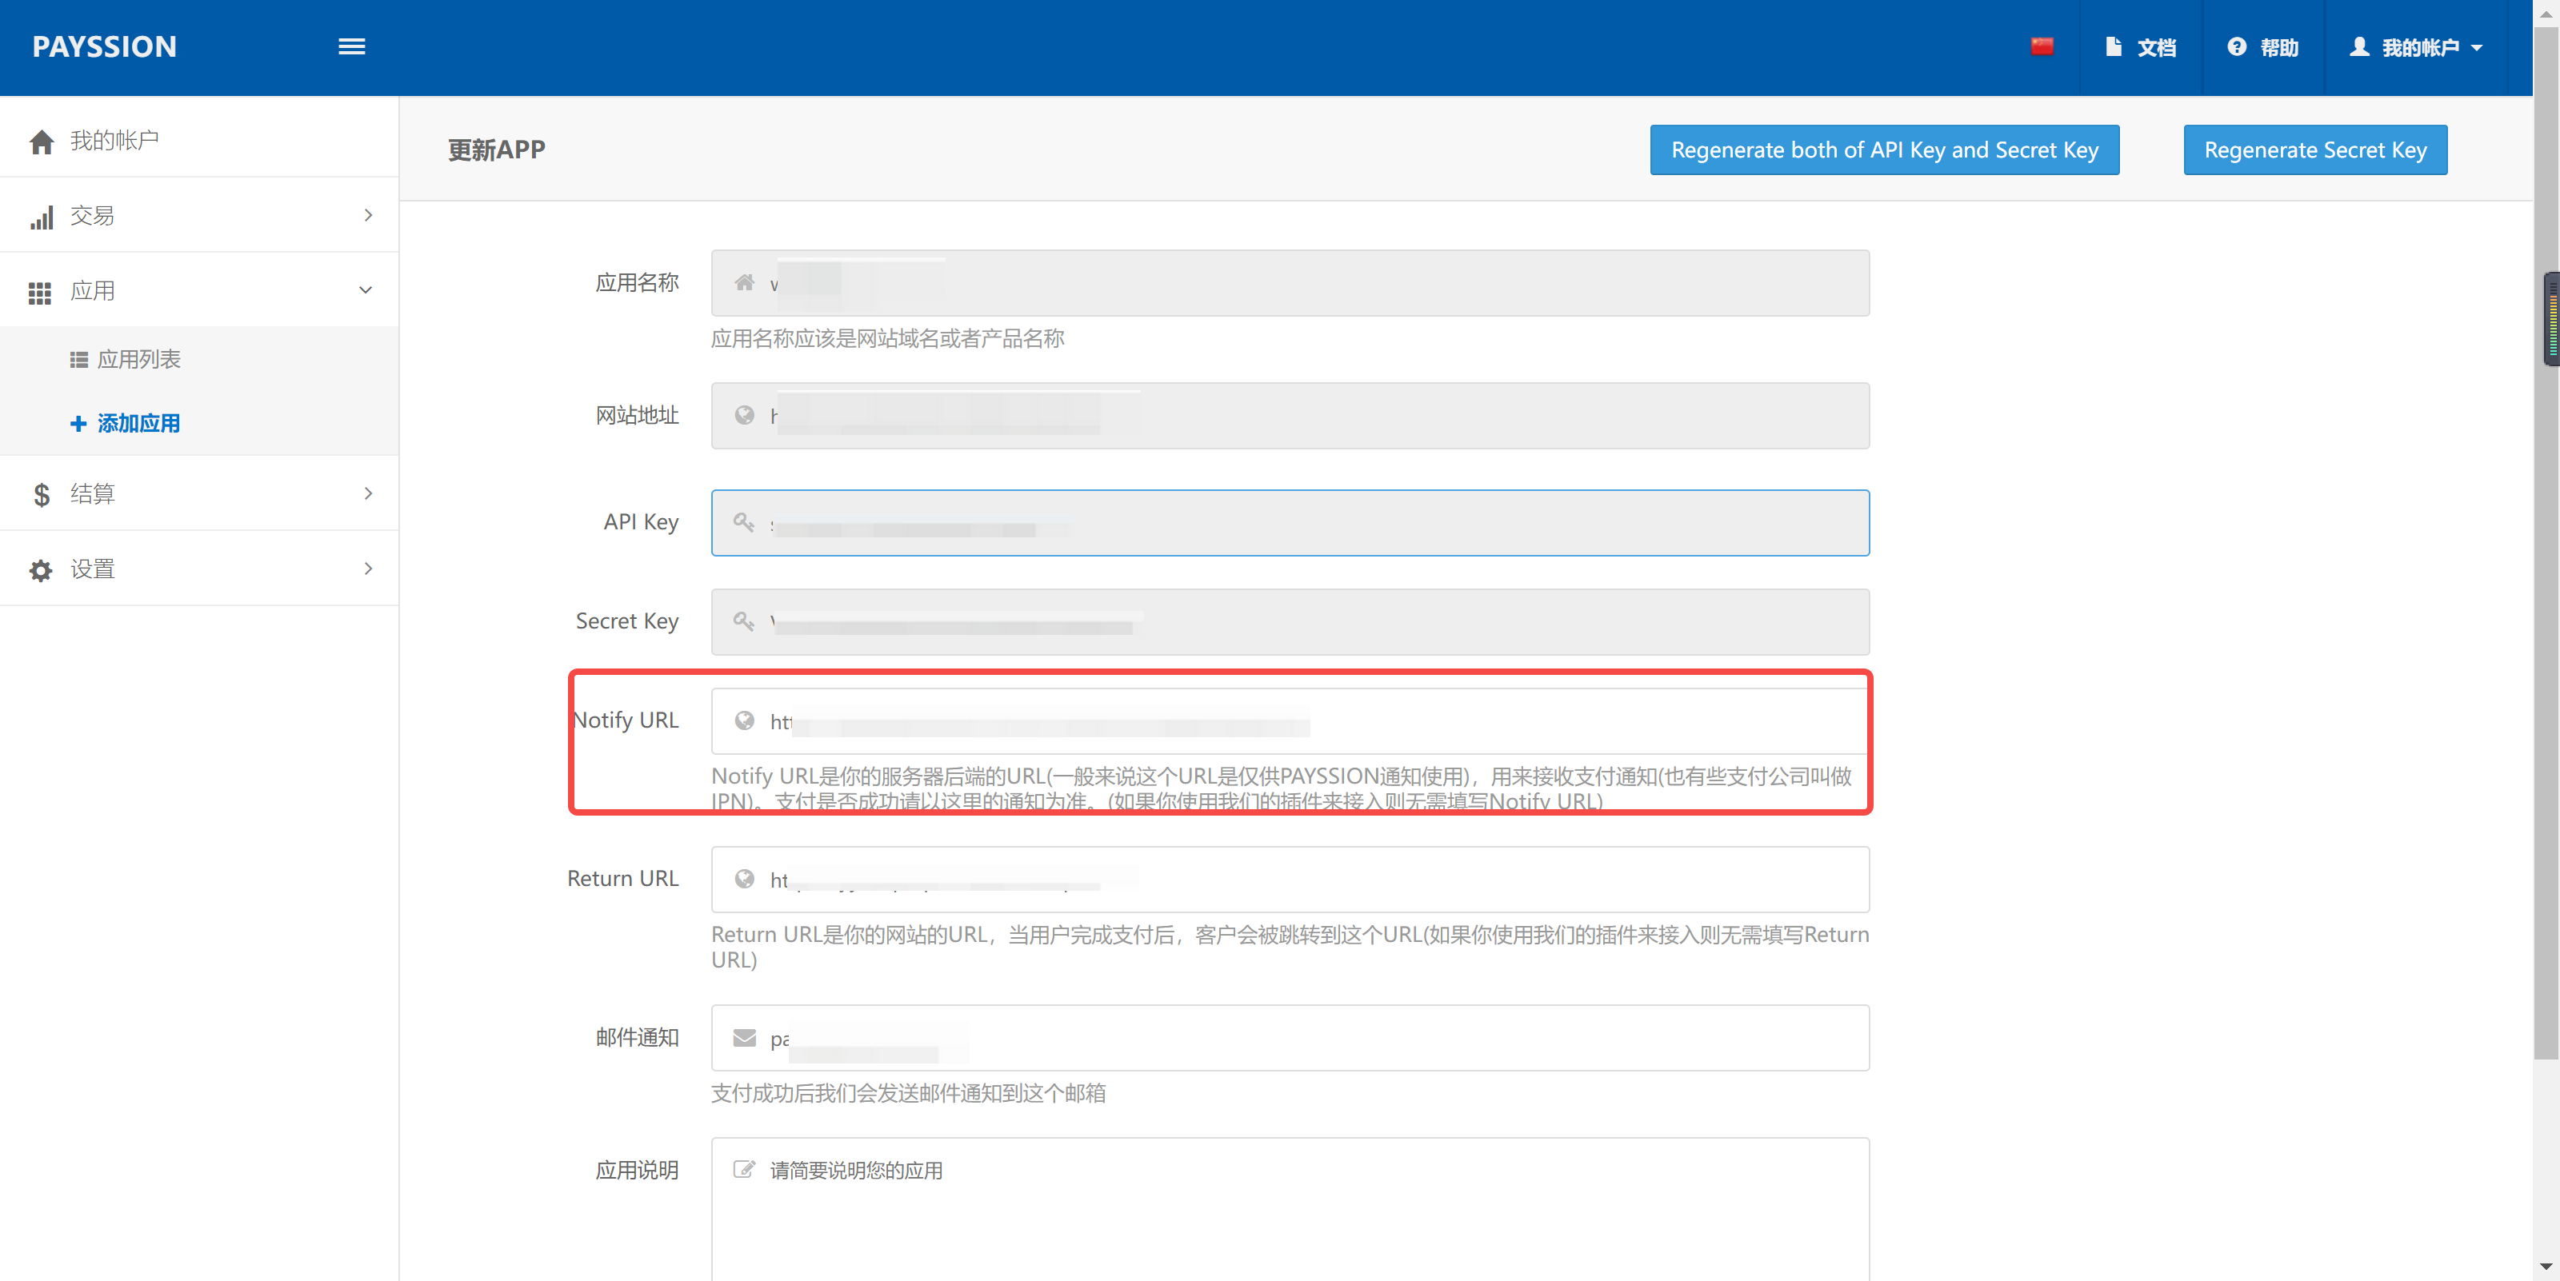Open 我的帐户 dropdown in header

click(x=2415, y=48)
